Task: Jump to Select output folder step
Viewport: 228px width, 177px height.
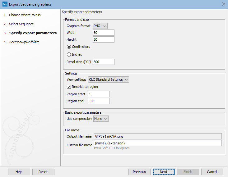Action: click(24, 42)
